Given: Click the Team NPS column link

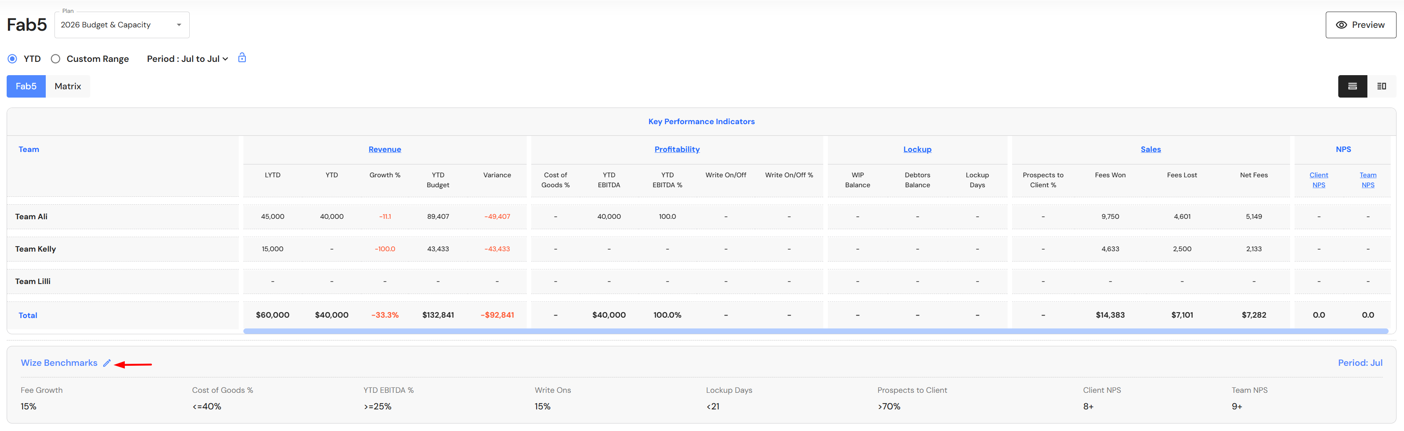Looking at the screenshot, I should 1367,179.
